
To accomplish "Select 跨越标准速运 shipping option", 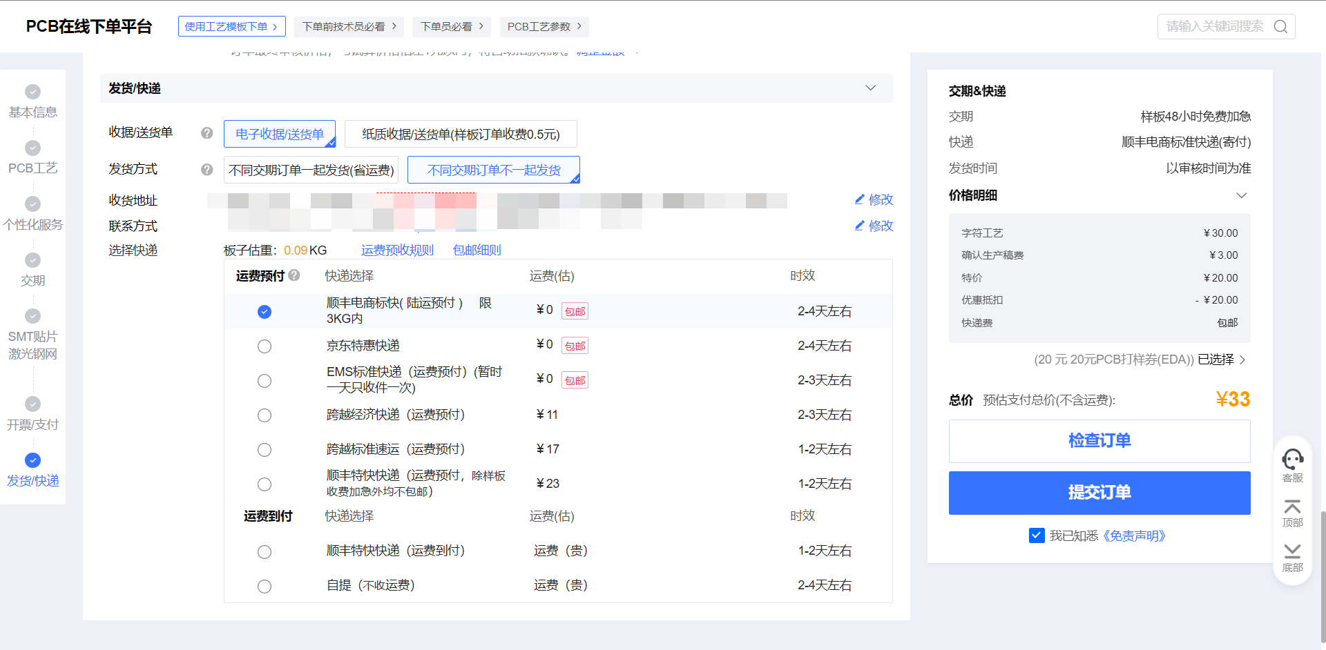I will click(x=265, y=450).
